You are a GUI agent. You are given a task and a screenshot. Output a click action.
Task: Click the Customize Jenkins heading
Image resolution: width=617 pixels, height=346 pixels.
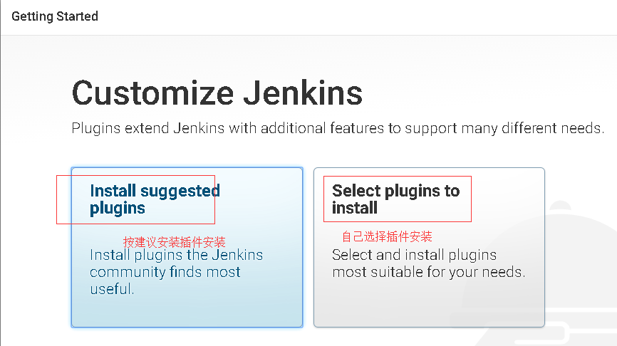point(217,93)
